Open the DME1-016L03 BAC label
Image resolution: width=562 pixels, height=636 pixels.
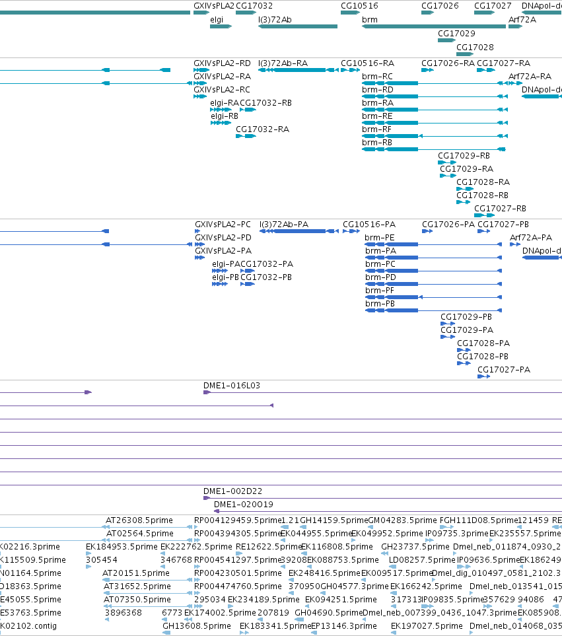(x=232, y=385)
